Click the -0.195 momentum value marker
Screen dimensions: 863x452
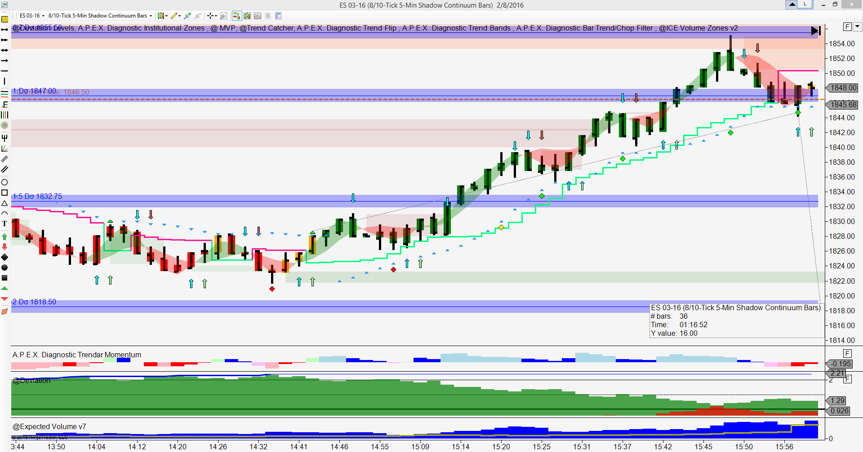pyautogui.click(x=840, y=364)
